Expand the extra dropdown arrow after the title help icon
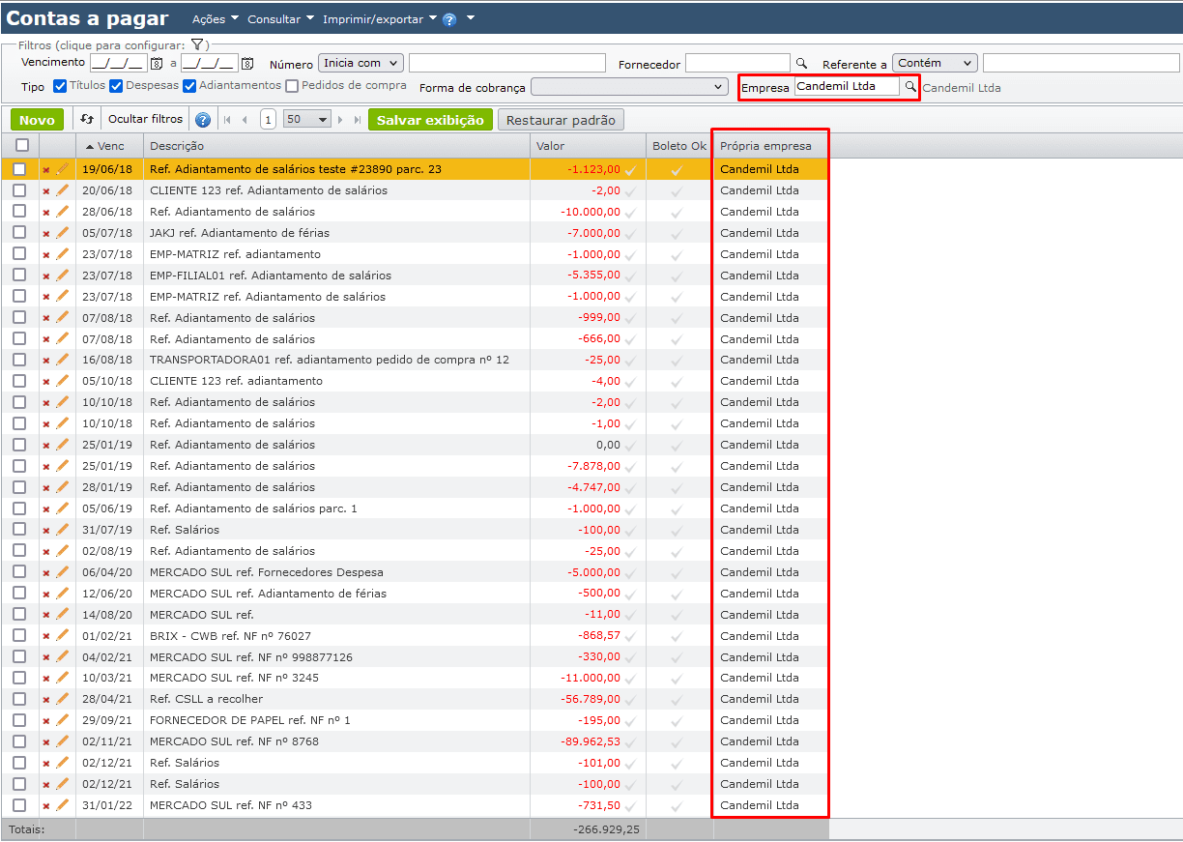The image size is (1183, 842). coord(471,18)
